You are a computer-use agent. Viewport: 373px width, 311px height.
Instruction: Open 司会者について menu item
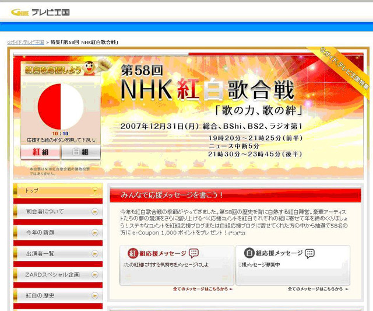click(58, 211)
